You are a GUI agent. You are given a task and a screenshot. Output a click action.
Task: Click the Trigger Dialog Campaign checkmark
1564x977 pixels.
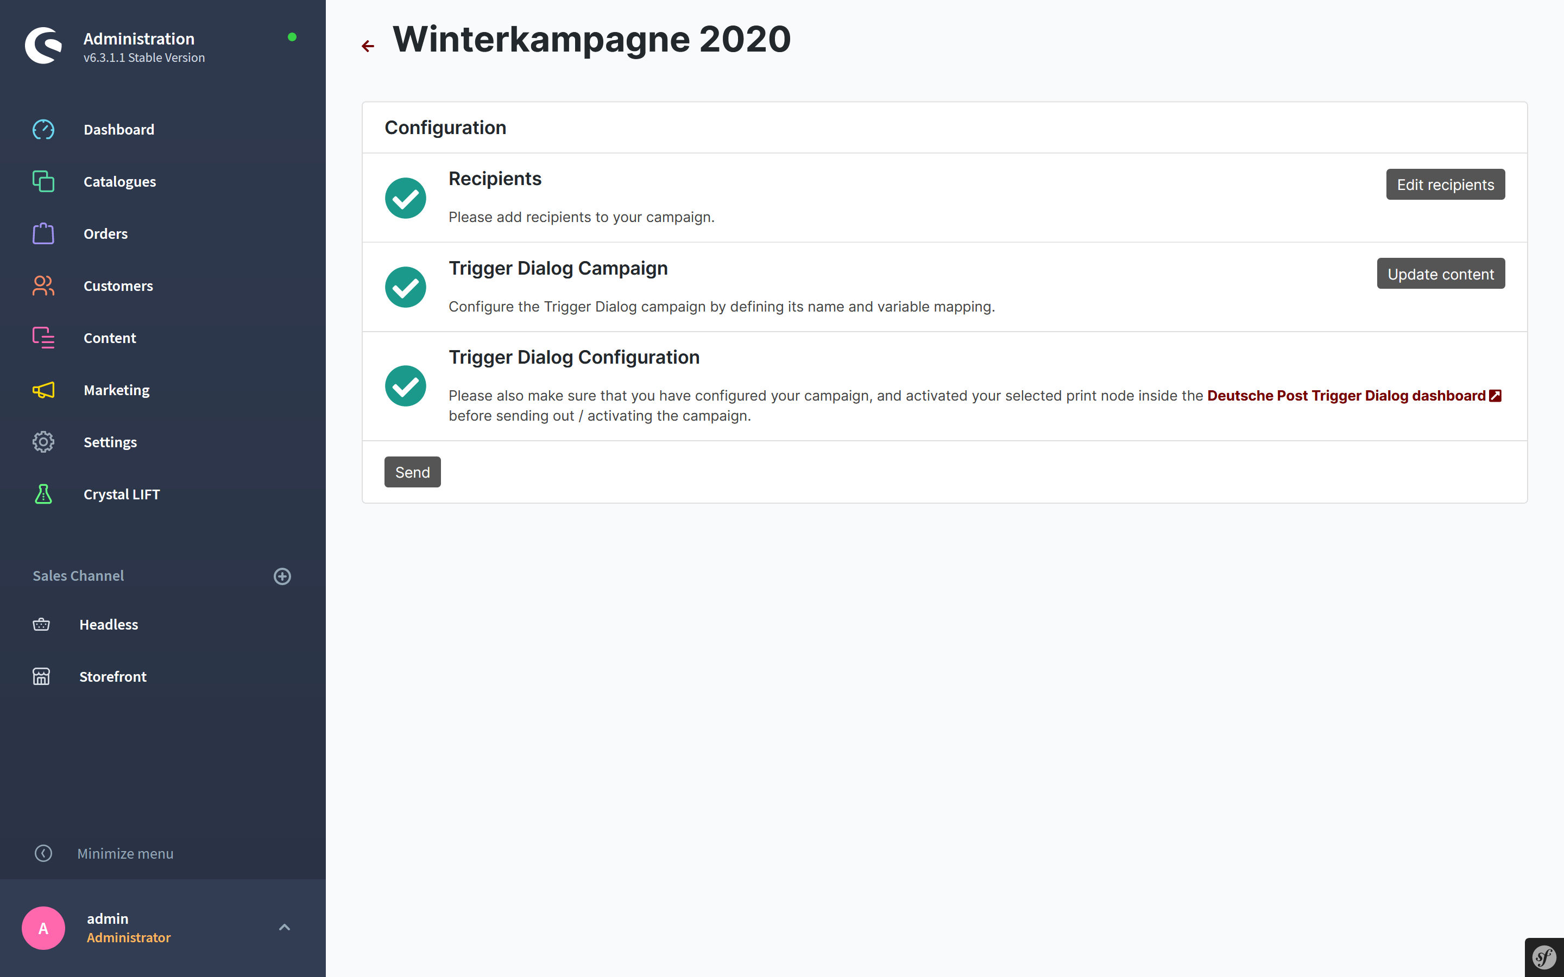coord(405,287)
